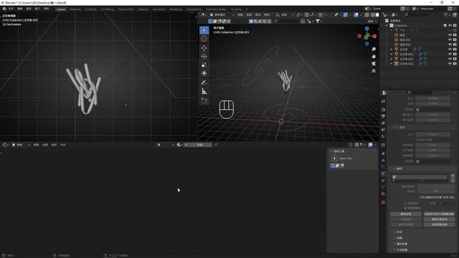Click bottom-right button in Cache panel
Screen dimensions: 459x258
439,224
